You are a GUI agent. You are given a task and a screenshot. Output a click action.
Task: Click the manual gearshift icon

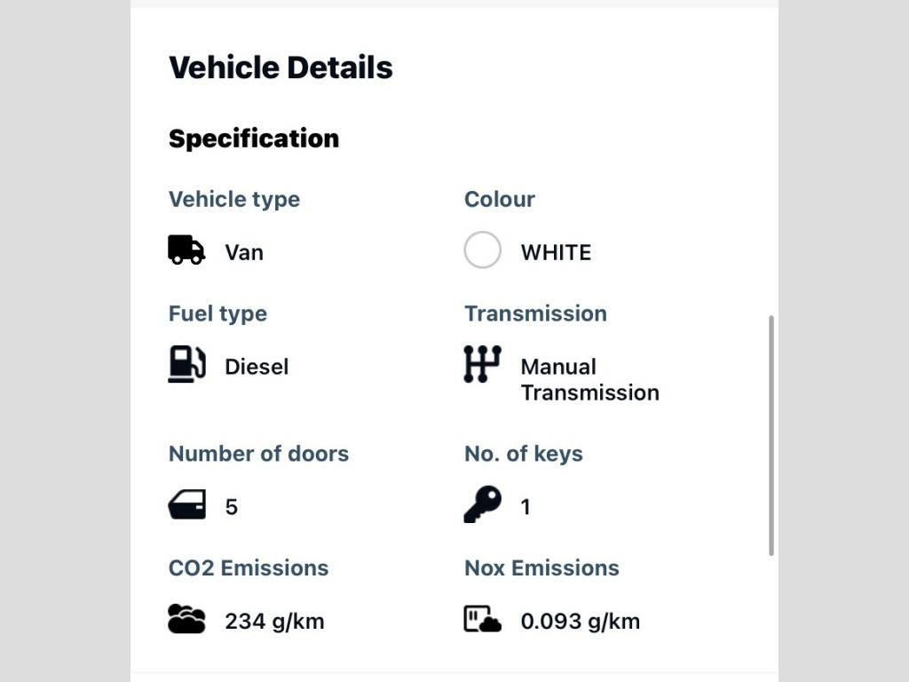482,365
